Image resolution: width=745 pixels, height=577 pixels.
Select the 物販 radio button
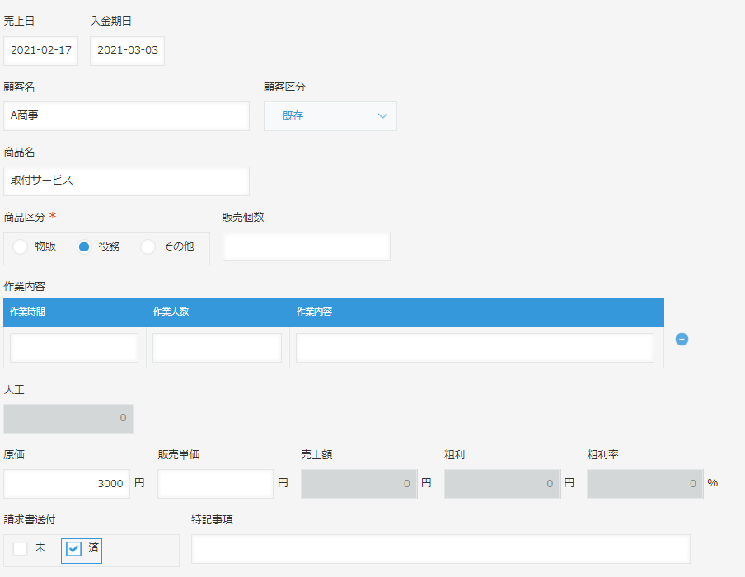[x=21, y=246]
